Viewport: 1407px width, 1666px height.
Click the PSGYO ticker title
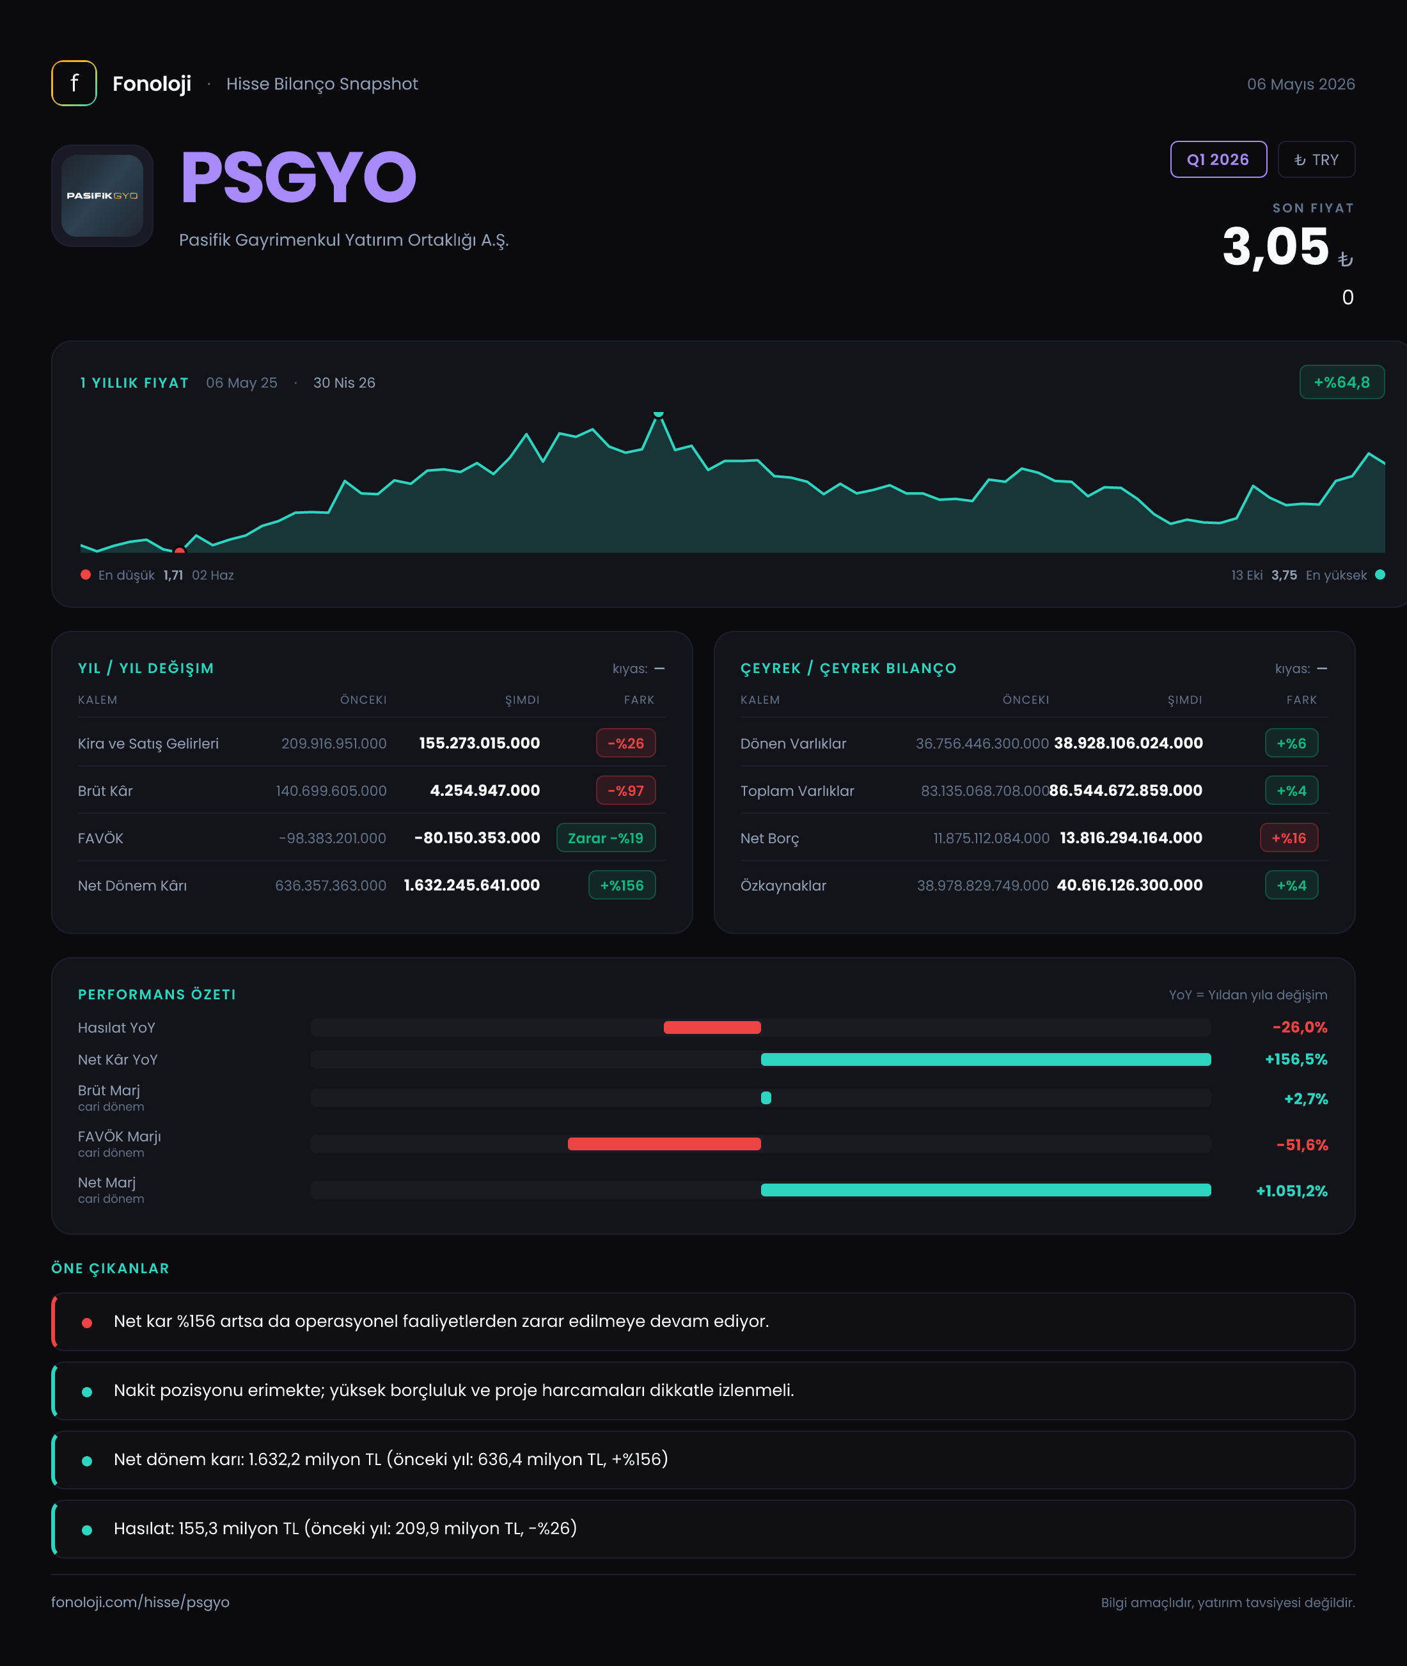[298, 177]
